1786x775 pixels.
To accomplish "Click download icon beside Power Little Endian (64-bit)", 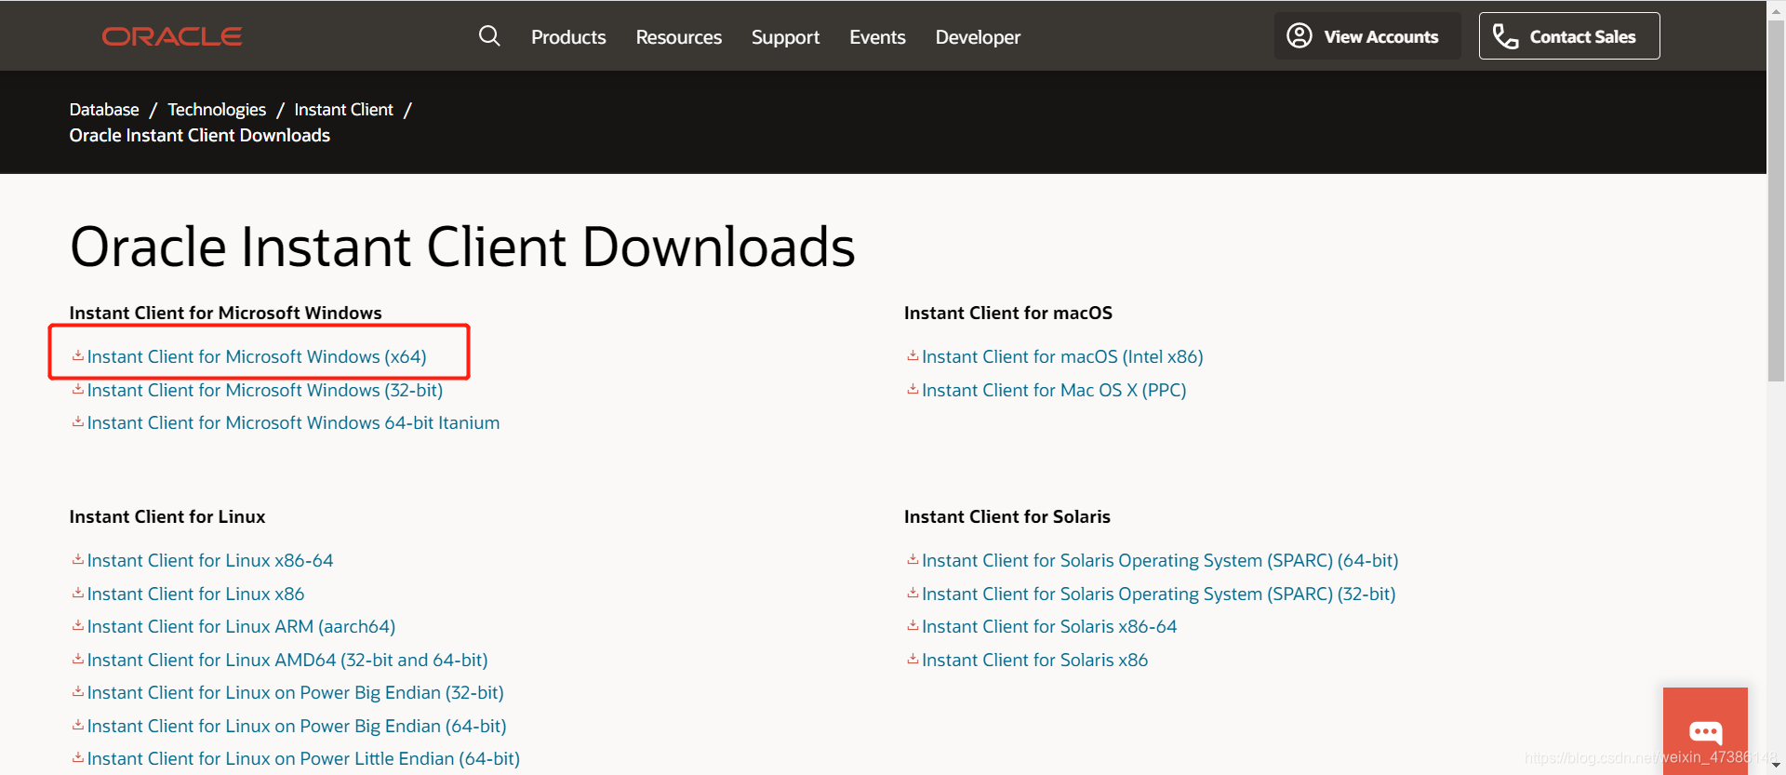I will click(78, 757).
